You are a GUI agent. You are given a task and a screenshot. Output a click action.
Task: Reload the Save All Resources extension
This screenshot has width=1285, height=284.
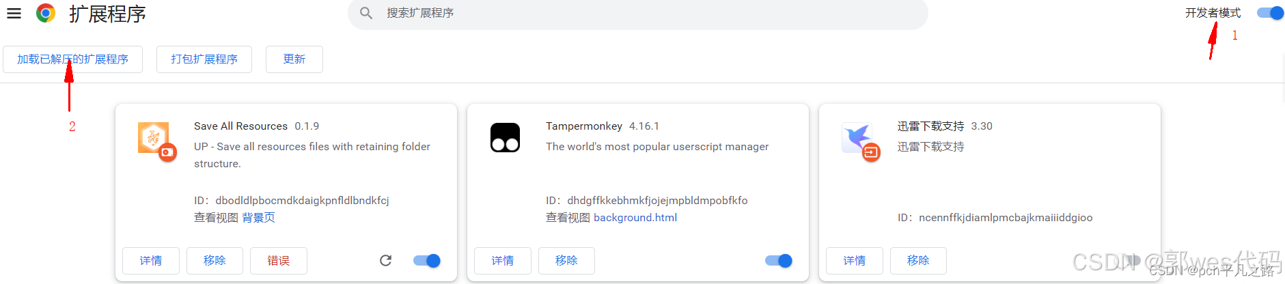pos(386,260)
